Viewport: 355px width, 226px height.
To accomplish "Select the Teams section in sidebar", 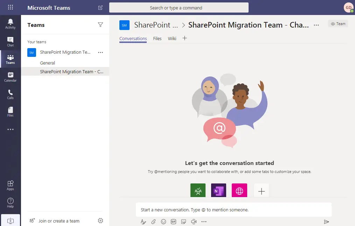I will pyautogui.click(x=11, y=59).
